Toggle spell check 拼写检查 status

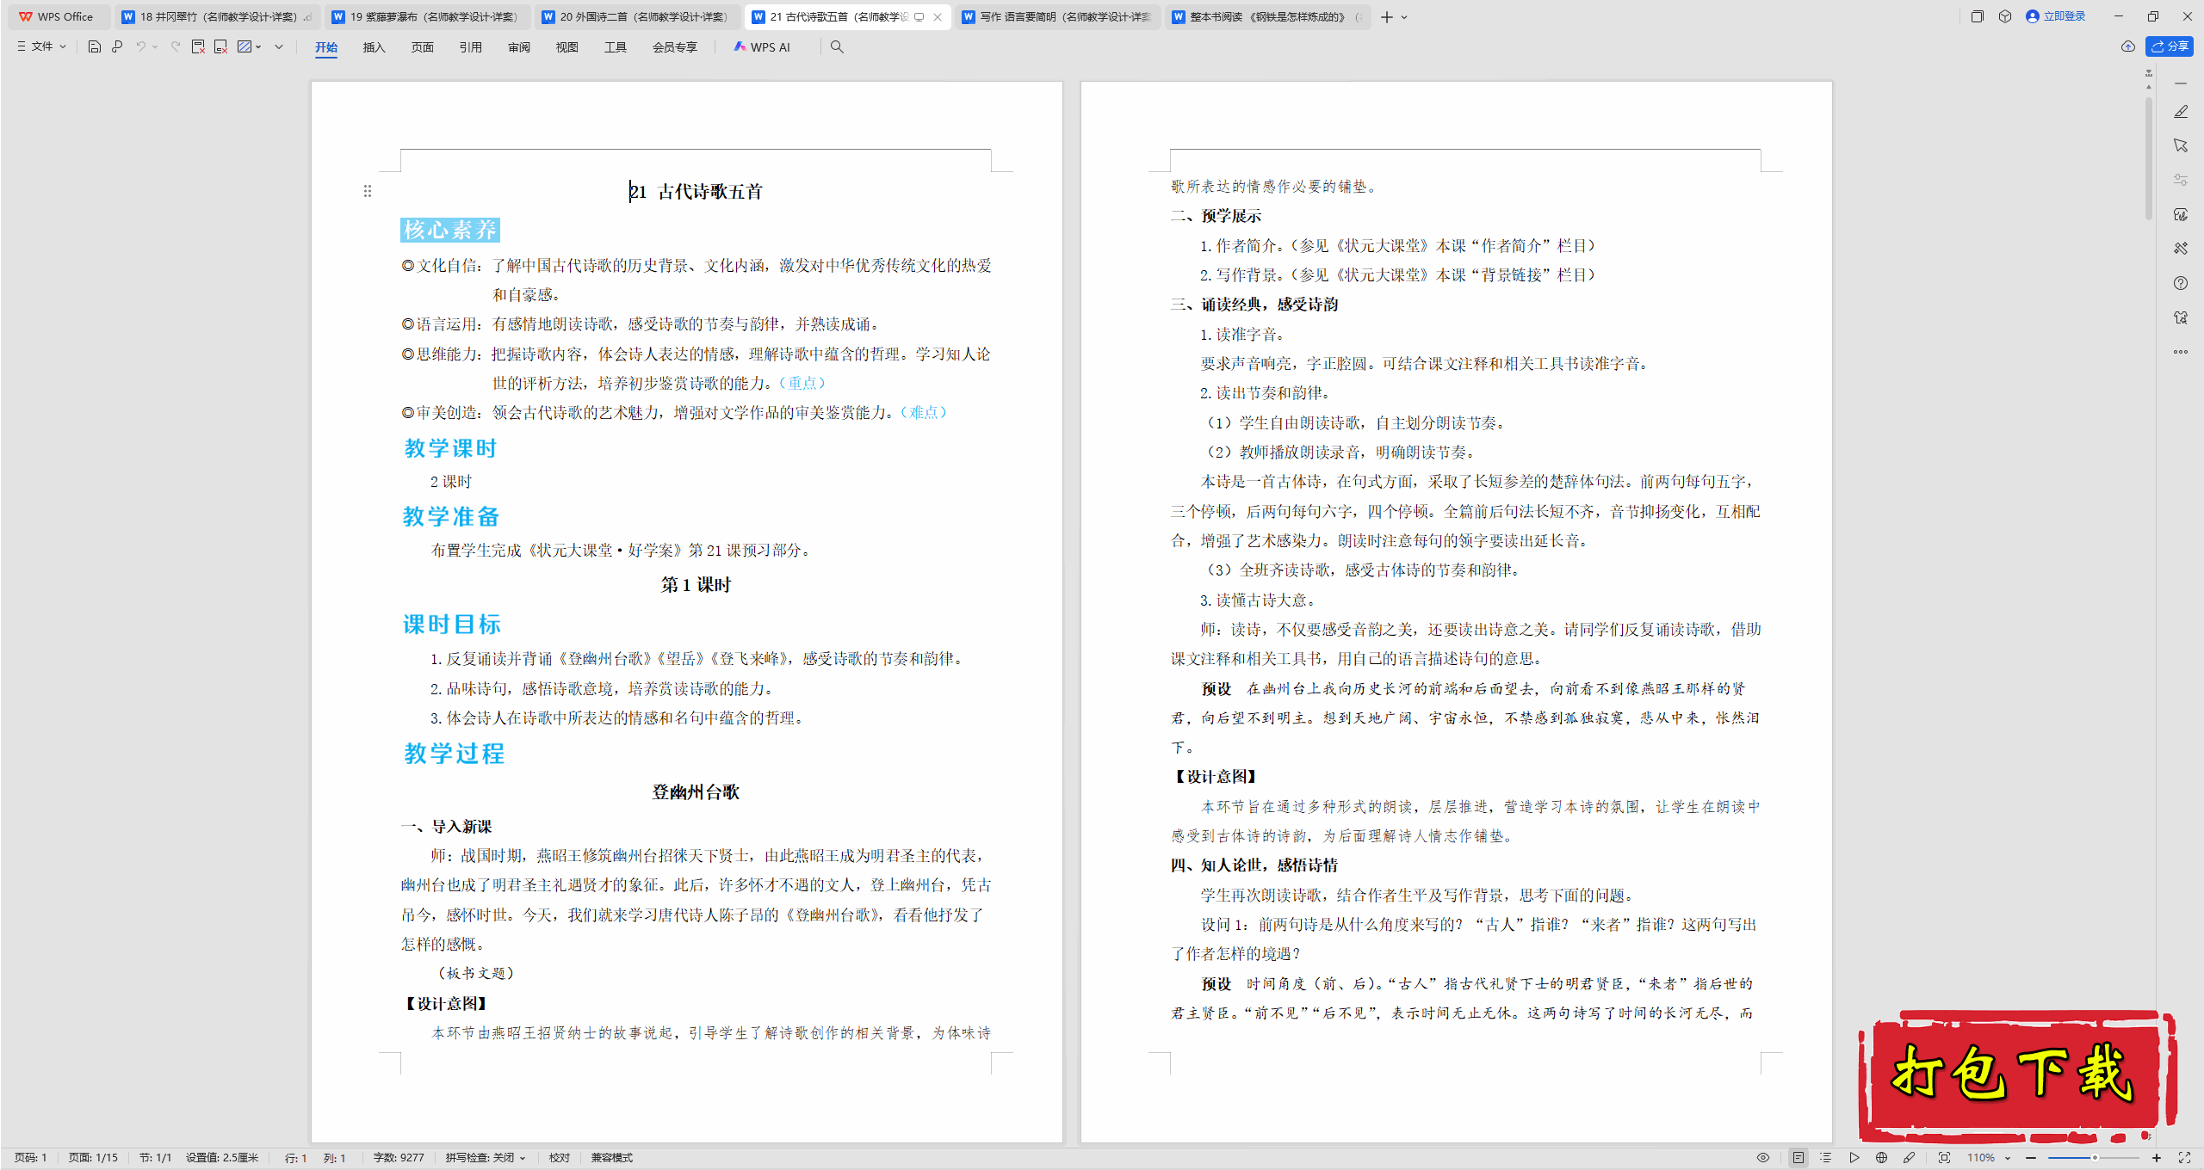[x=486, y=1158]
